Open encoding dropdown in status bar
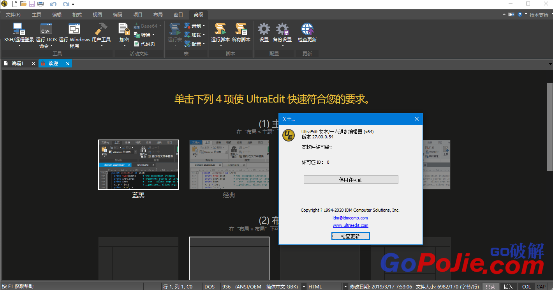553x290 pixels. point(304,286)
